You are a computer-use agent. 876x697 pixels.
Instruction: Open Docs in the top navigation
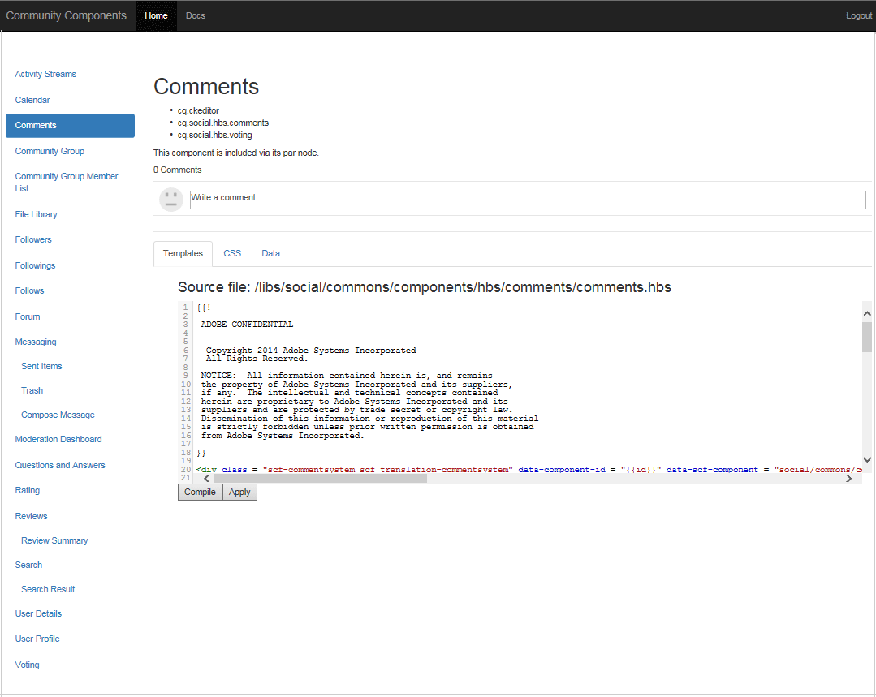pos(196,15)
